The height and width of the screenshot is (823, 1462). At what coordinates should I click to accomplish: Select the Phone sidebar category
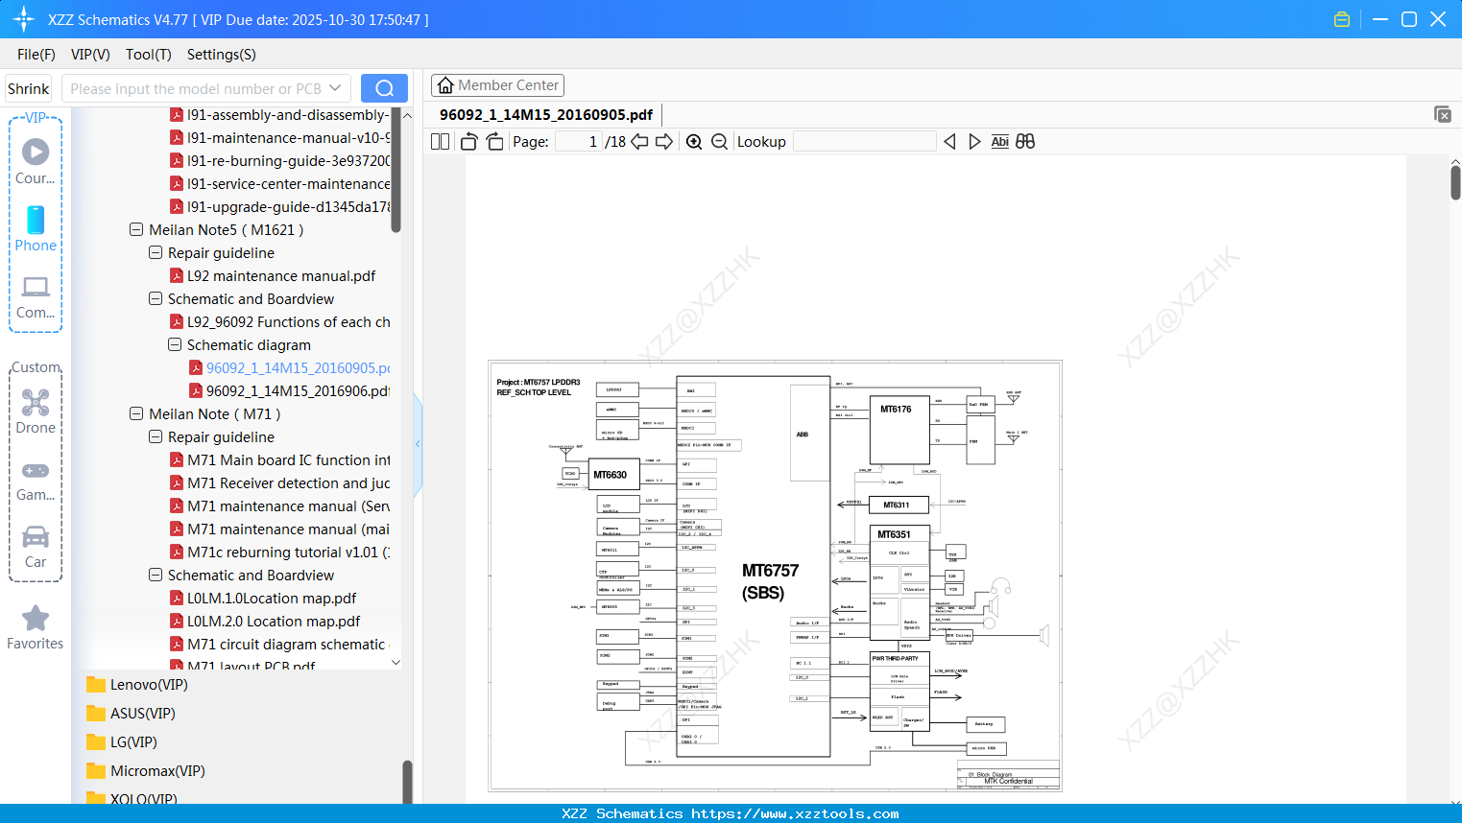click(x=36, y=228)
